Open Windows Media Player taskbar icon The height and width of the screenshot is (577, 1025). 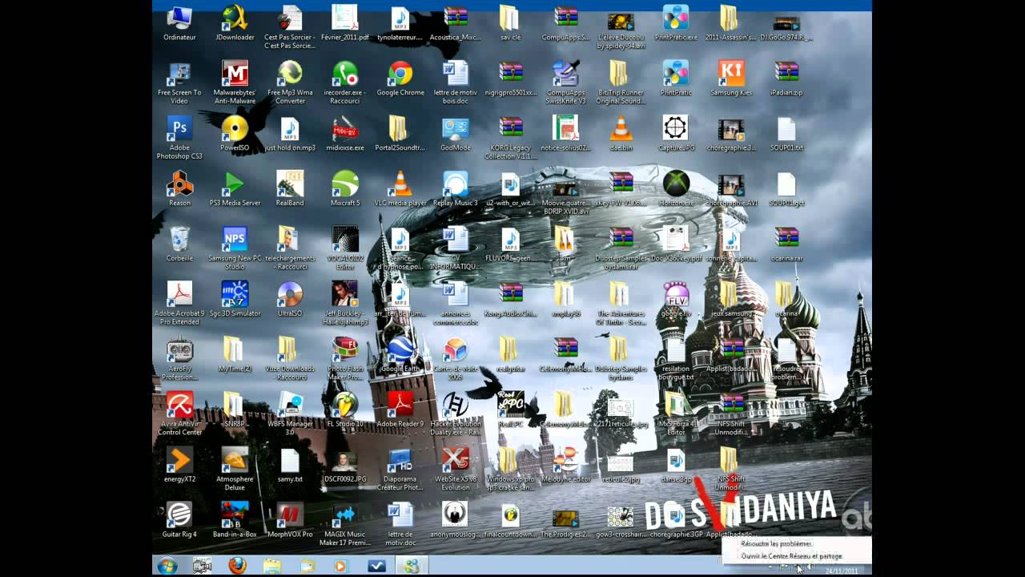[341, 566]
